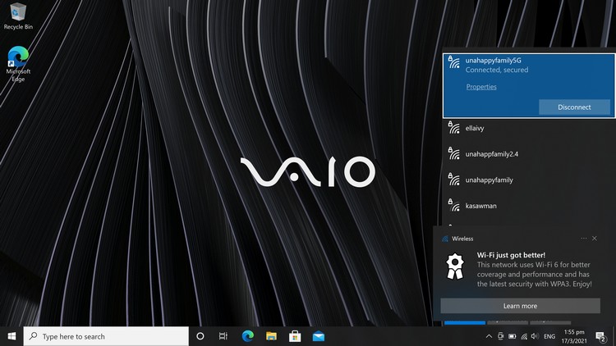Open the volume speaker tray icon

(535, 336)
